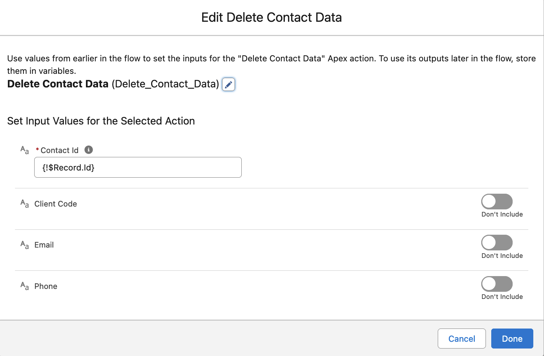Confirm changes with the Done button
The width and height of the screenshot is (544, 356).
[512, 339]
